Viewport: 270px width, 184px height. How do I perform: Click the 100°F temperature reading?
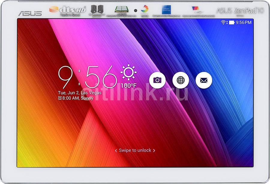pos(128,86)
